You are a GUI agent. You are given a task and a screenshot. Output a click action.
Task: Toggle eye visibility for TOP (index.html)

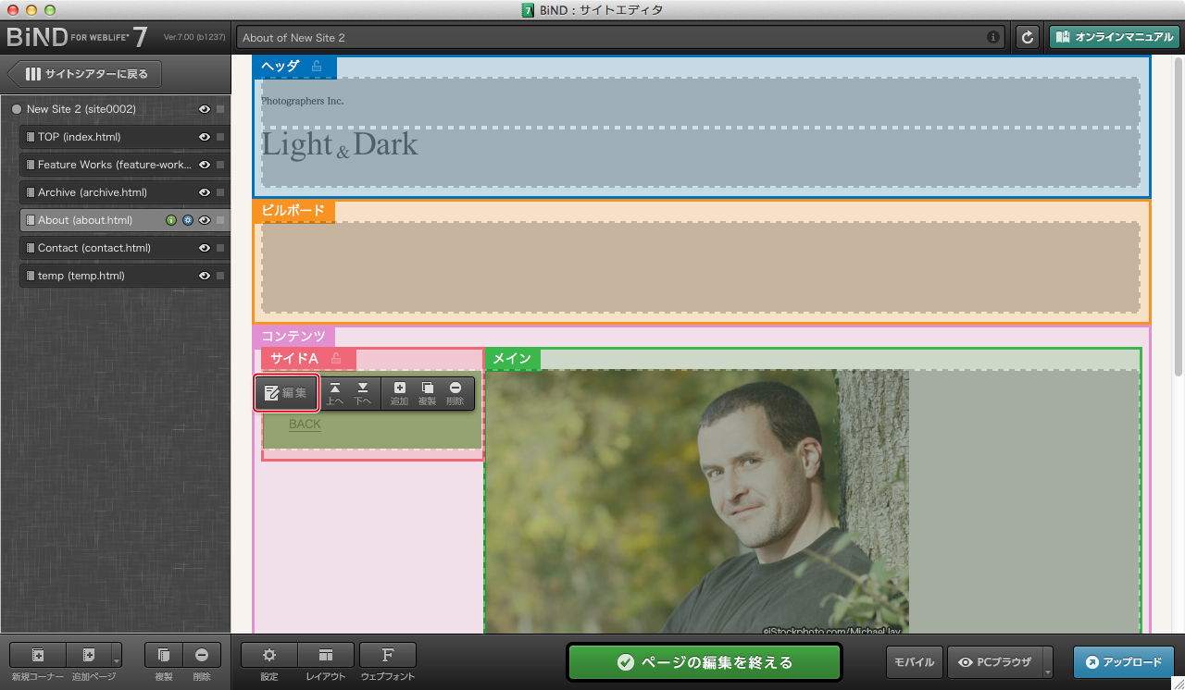205,137
